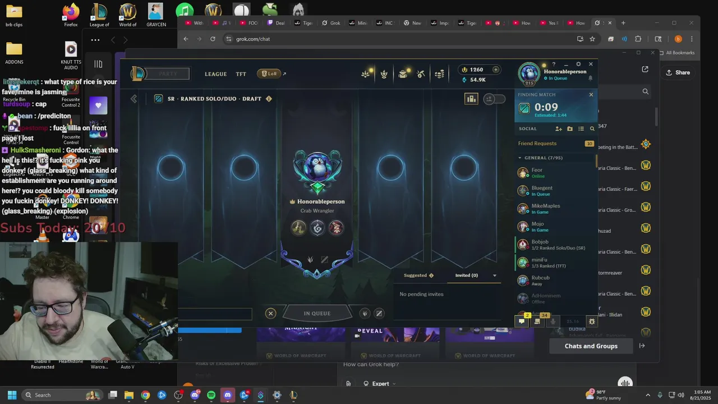Show hidden system tray icons

pyautogui.click(x=648, y=395)
